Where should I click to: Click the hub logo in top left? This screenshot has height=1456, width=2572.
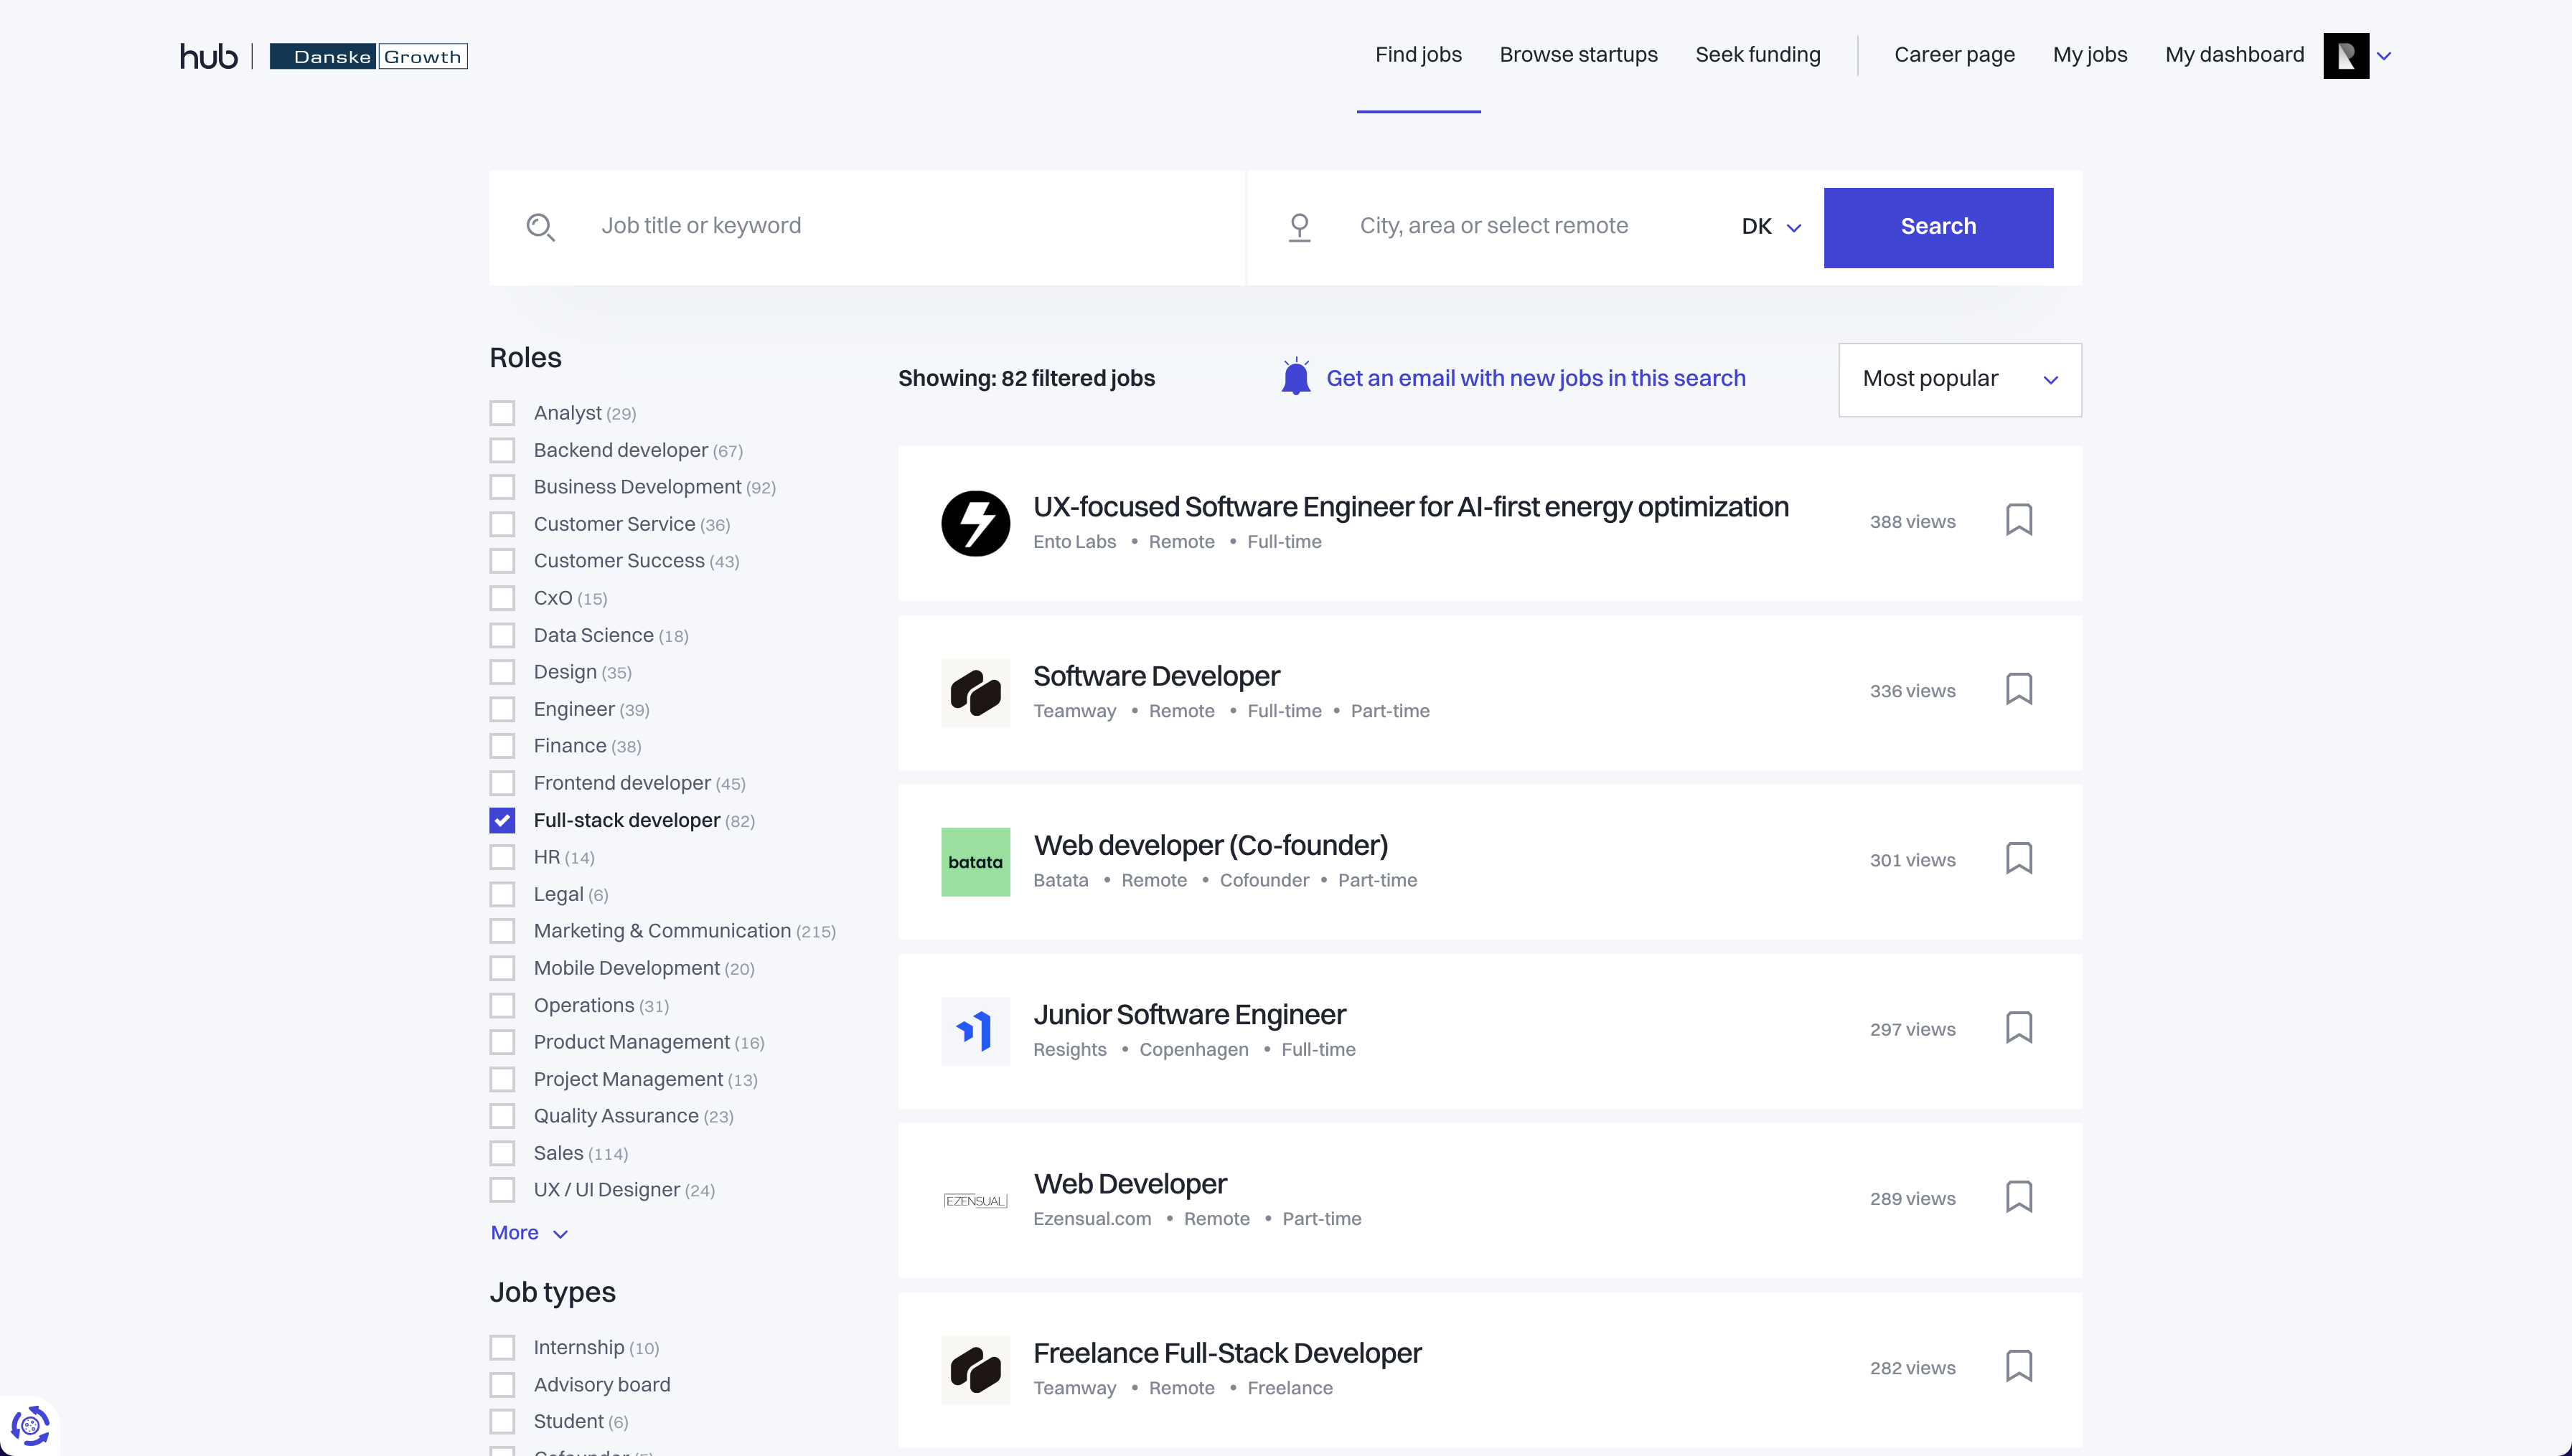click(208, 55)
